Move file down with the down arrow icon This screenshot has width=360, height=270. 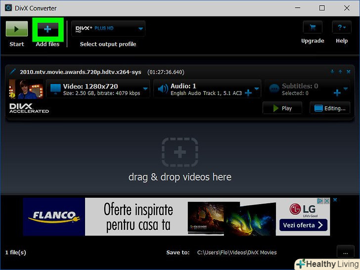tap(332, 72)
